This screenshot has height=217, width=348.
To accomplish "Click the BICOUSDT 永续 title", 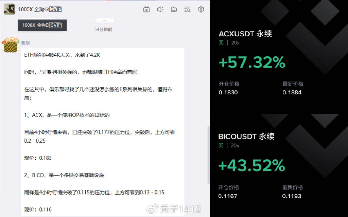I will click(x=246, y=136).
